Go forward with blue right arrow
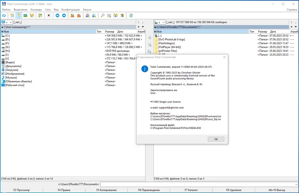299x193 pixels. coord(64,16)
